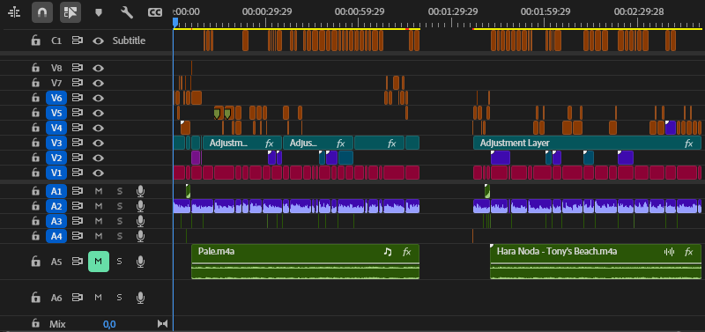Lock the V1 track

35,173
